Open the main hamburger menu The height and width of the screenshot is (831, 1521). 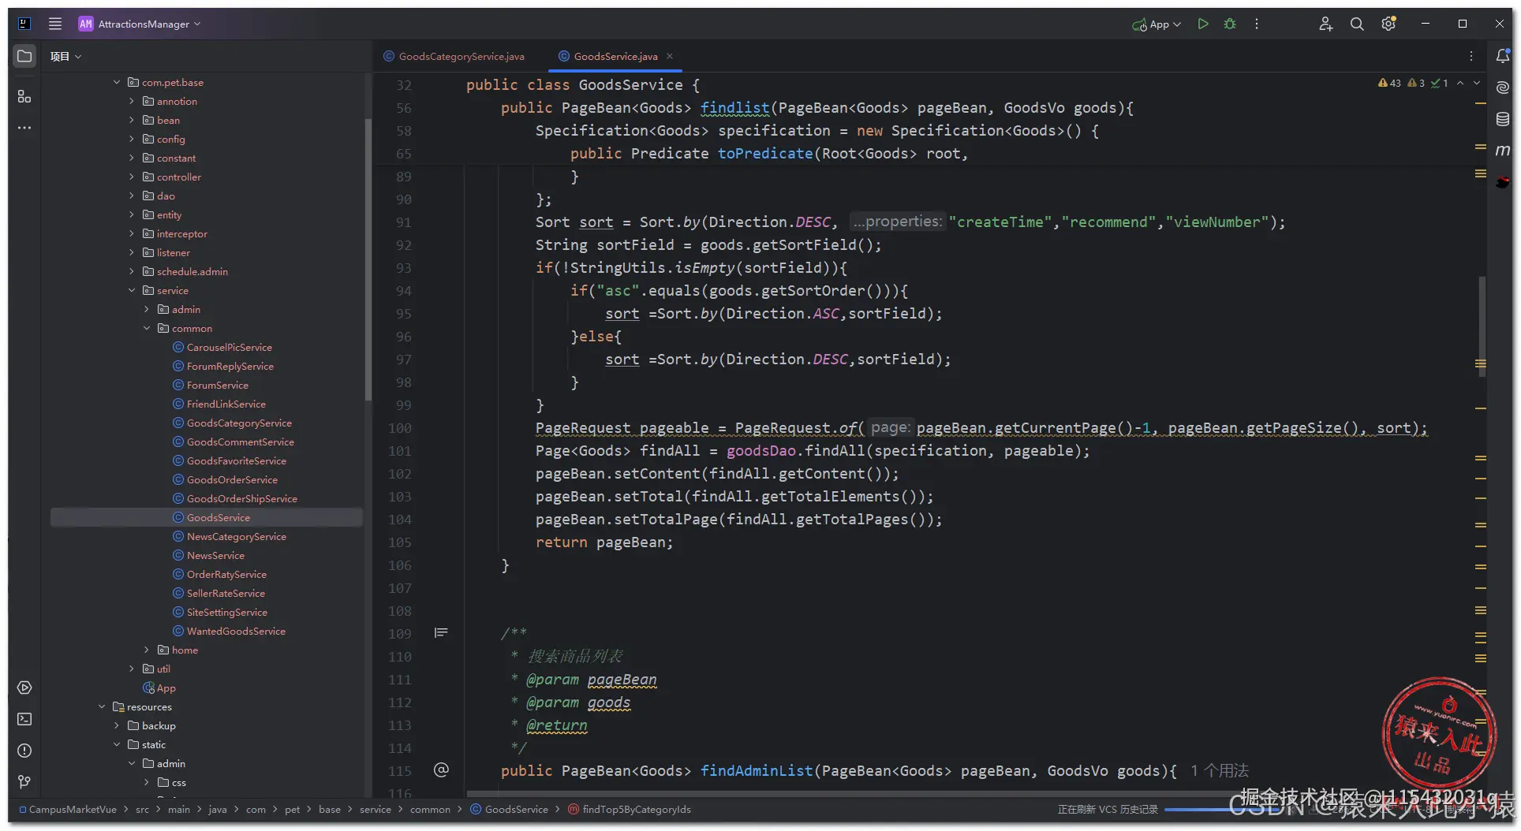(x=55, y=24)
